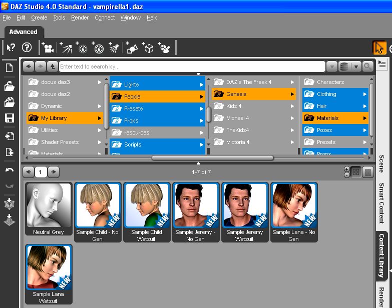Open the Lights folder

[157, 84]
